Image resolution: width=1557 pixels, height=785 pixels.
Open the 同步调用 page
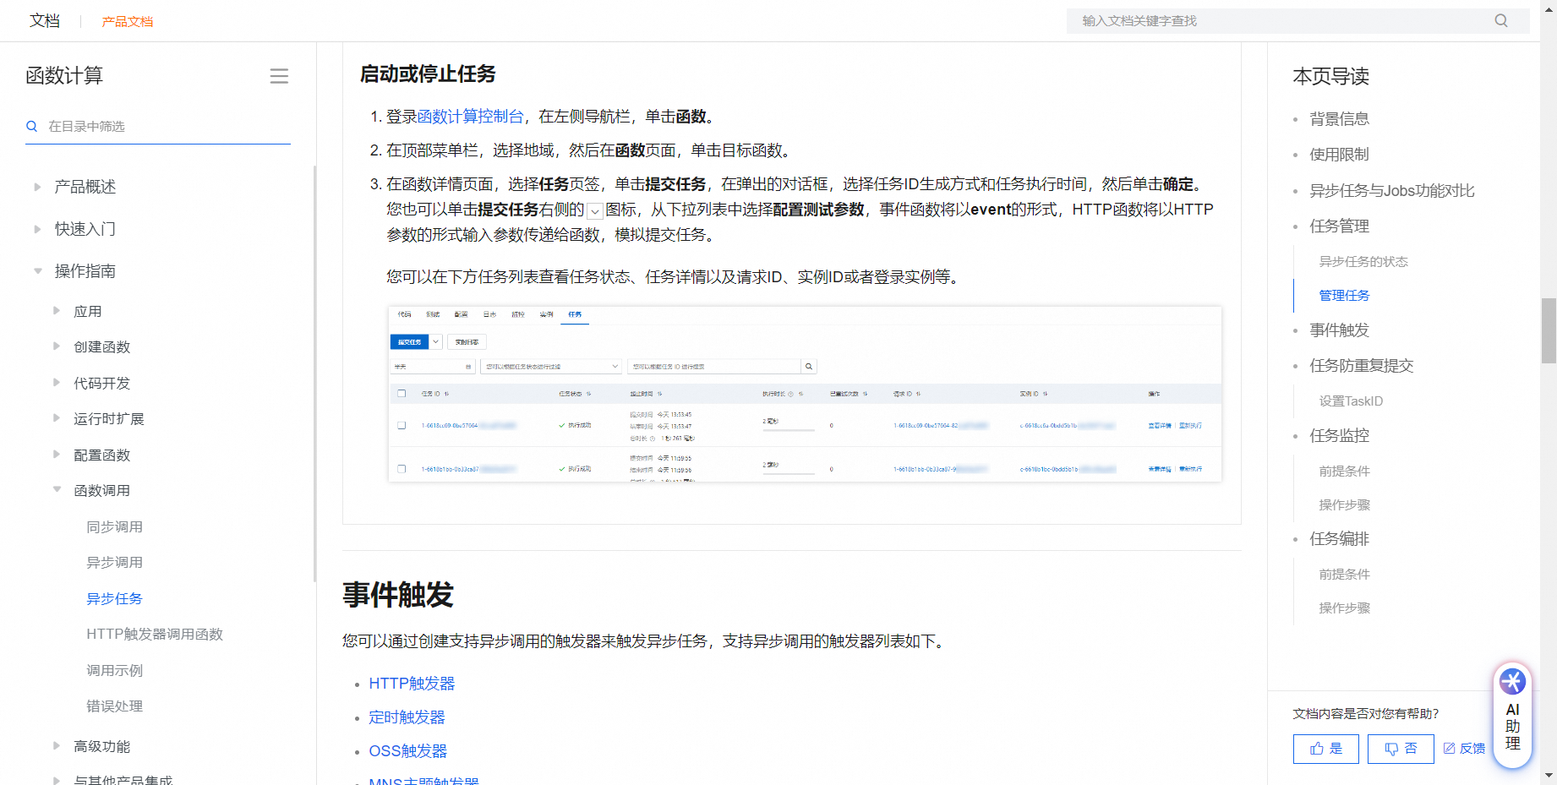point(114,526)
